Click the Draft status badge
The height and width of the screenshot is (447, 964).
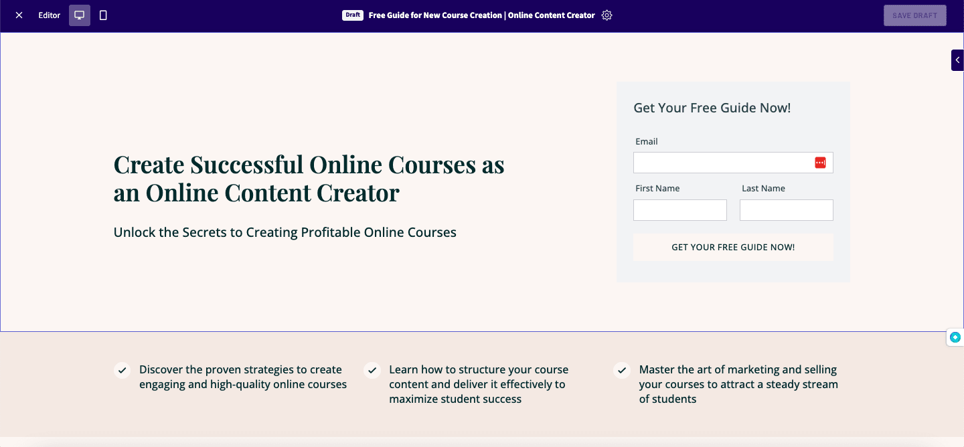352,15
